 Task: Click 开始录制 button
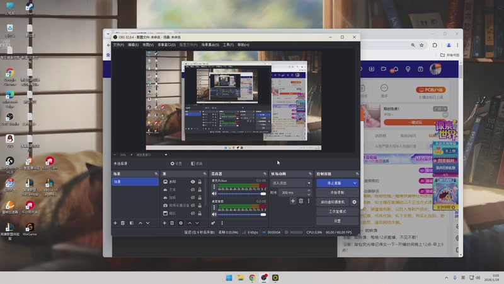337,192
